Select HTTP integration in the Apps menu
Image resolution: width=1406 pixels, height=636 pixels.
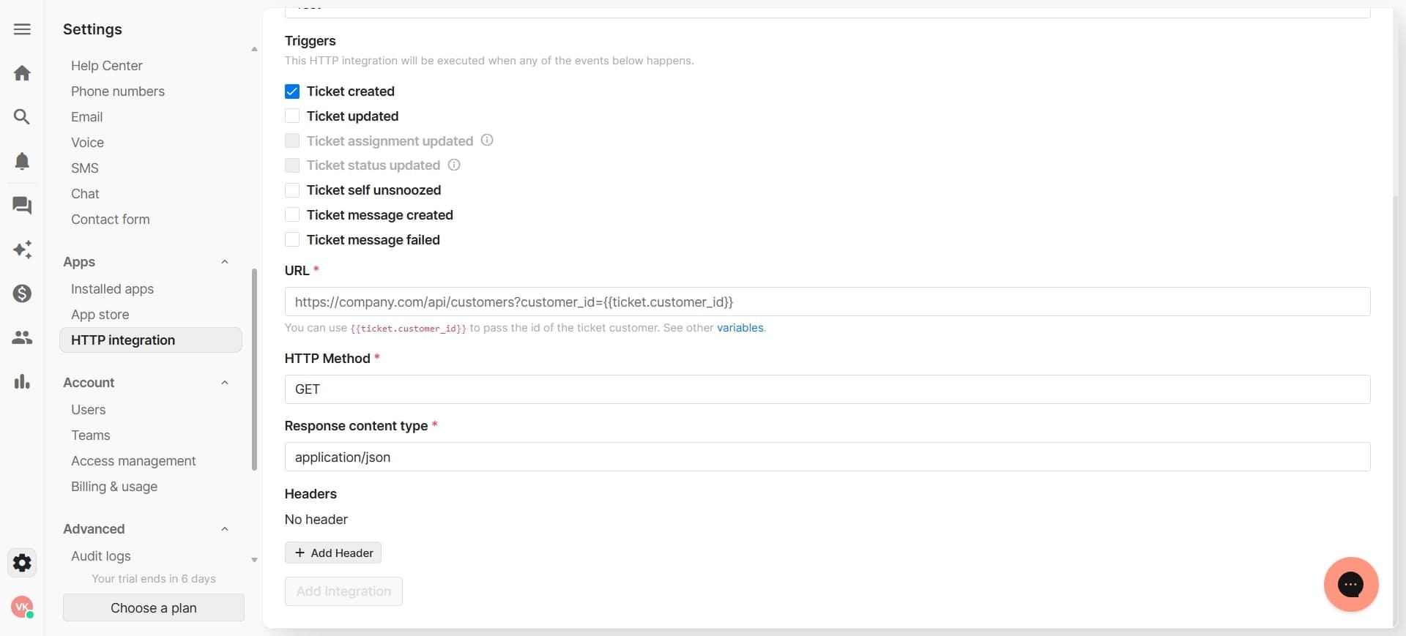[x=123, y=340]
